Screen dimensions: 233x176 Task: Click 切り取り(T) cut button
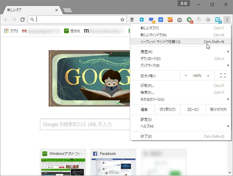(x=167, y=110)
